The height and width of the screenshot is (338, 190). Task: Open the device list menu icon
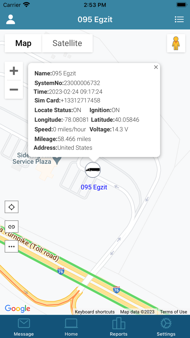coord(179,20)
